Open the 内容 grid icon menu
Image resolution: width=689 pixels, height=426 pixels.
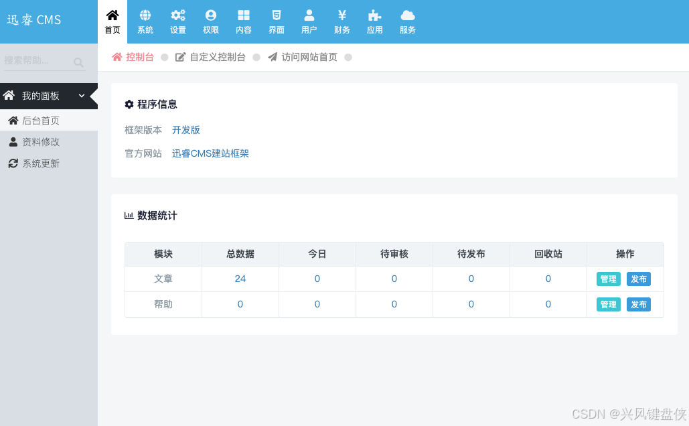click(x=244, y=21)
